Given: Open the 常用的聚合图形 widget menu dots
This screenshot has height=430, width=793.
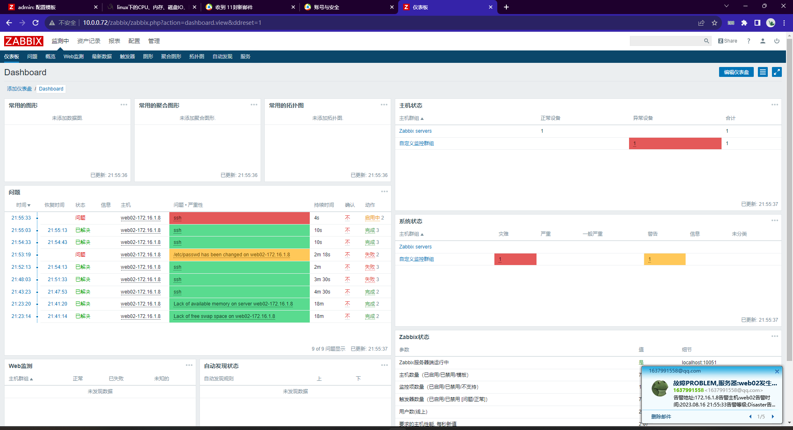Looking at the screenshot, I should [254, 105].
